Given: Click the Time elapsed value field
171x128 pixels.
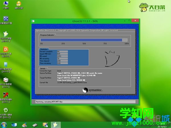Looking at the screenshot, I should click(x=62, y=61).
